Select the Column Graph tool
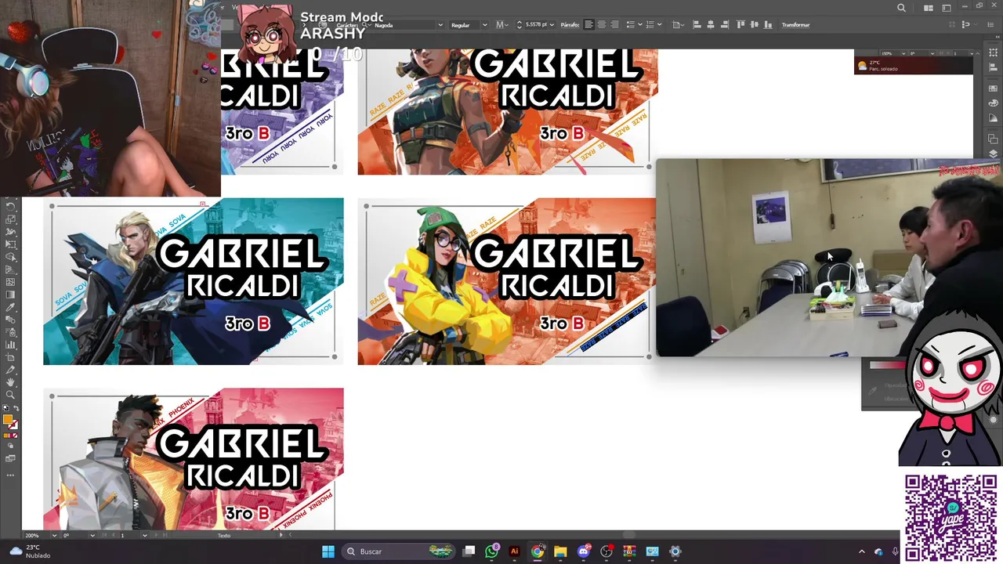 (10, 345)
